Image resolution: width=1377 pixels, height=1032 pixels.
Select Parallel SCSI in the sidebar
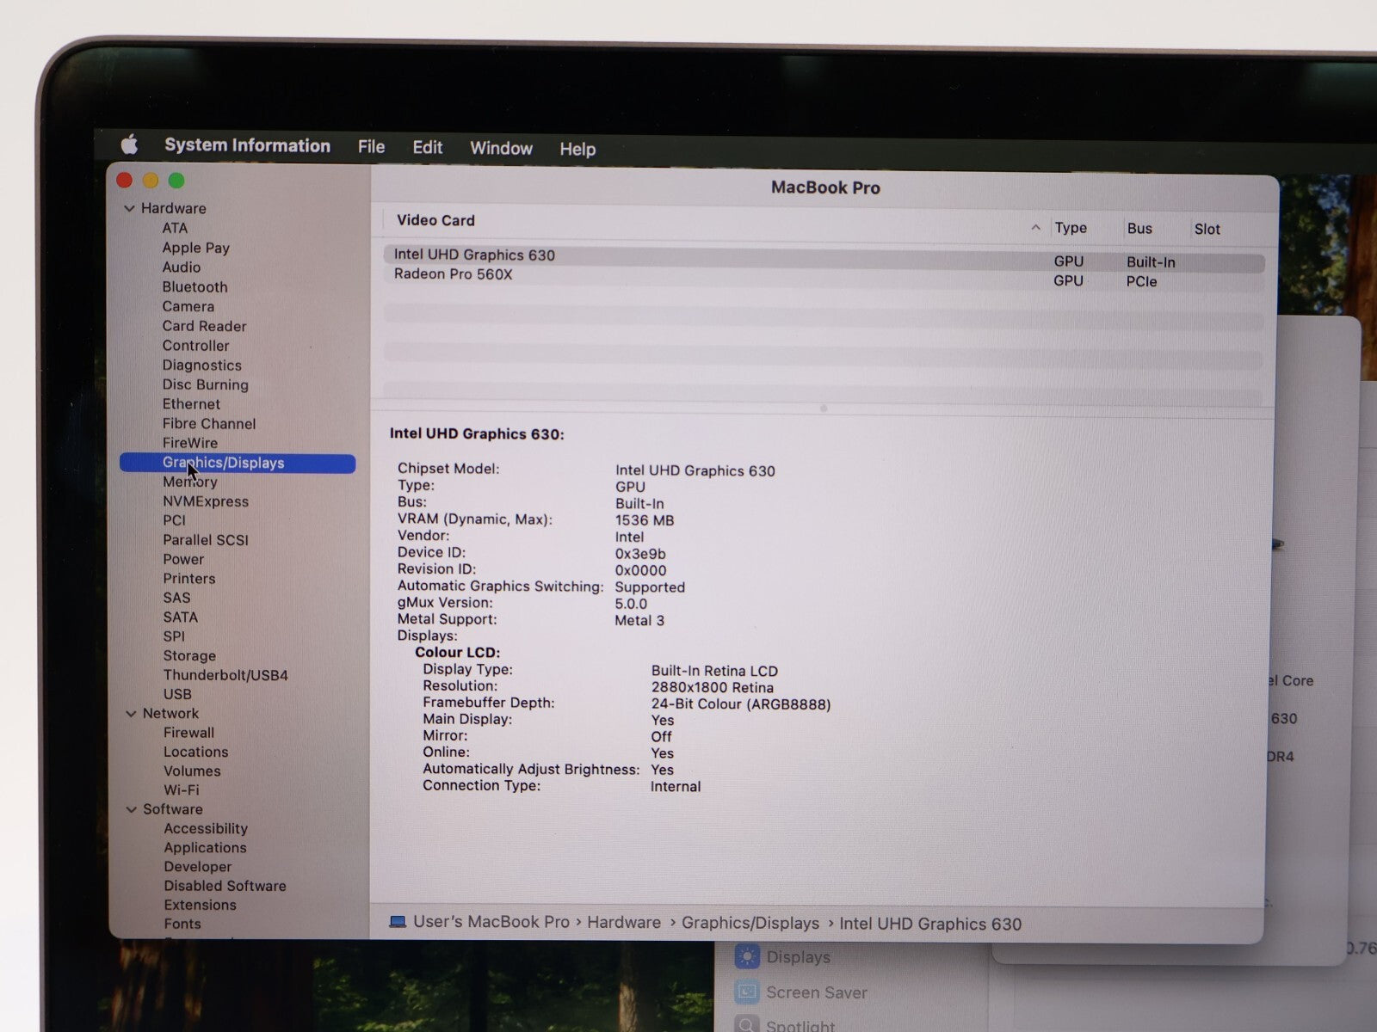[x=205, y=540]
